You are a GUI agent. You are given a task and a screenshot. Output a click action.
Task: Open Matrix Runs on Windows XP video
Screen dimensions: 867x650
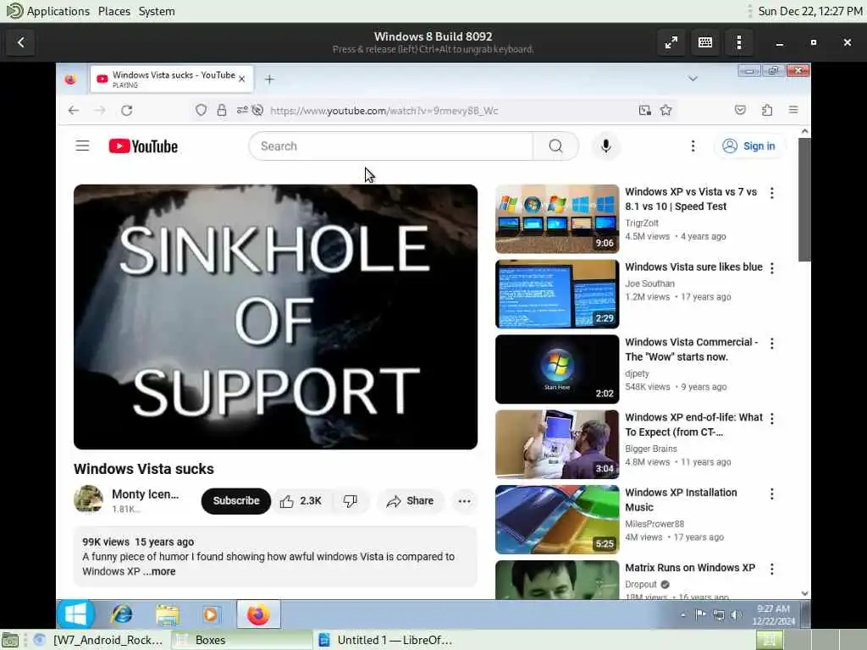pyautogui.click(x=690, y=568)
